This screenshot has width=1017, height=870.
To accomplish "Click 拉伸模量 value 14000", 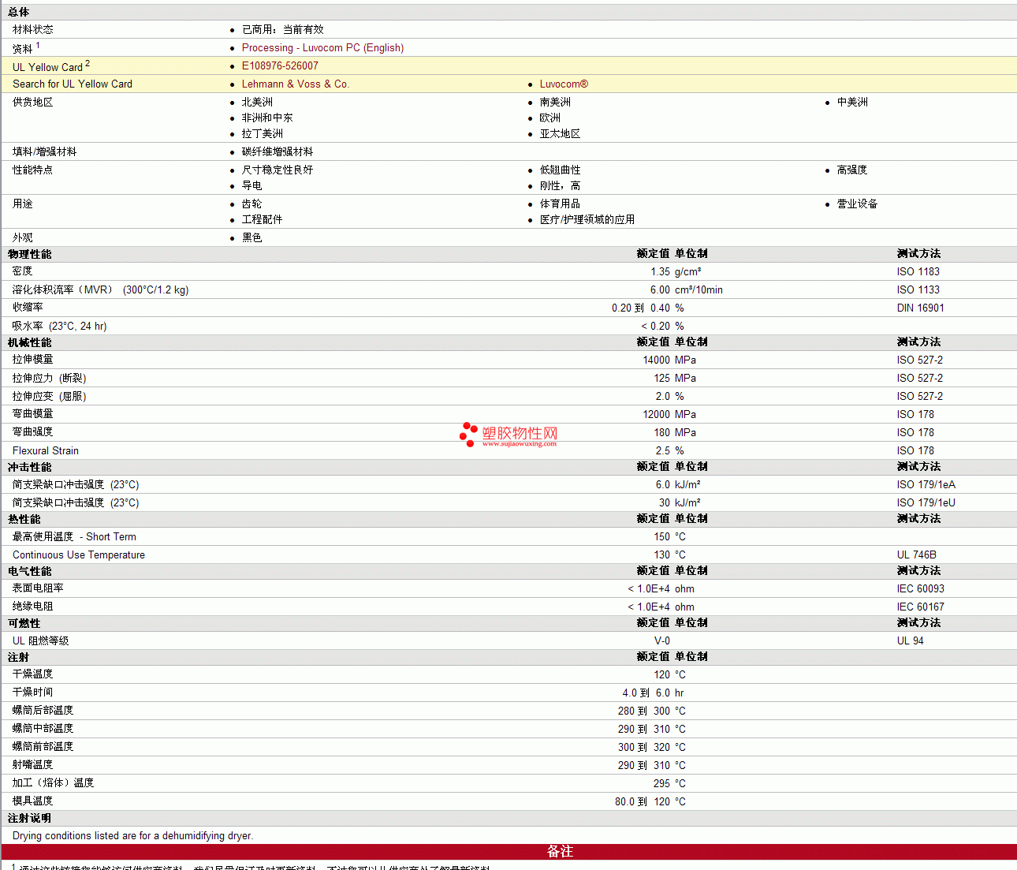I will point(656,360).
